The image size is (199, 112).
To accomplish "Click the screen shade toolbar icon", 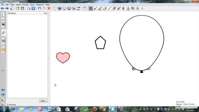I will (55, 8).
